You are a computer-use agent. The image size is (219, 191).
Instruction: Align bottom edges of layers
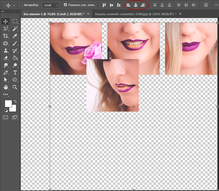119,5
